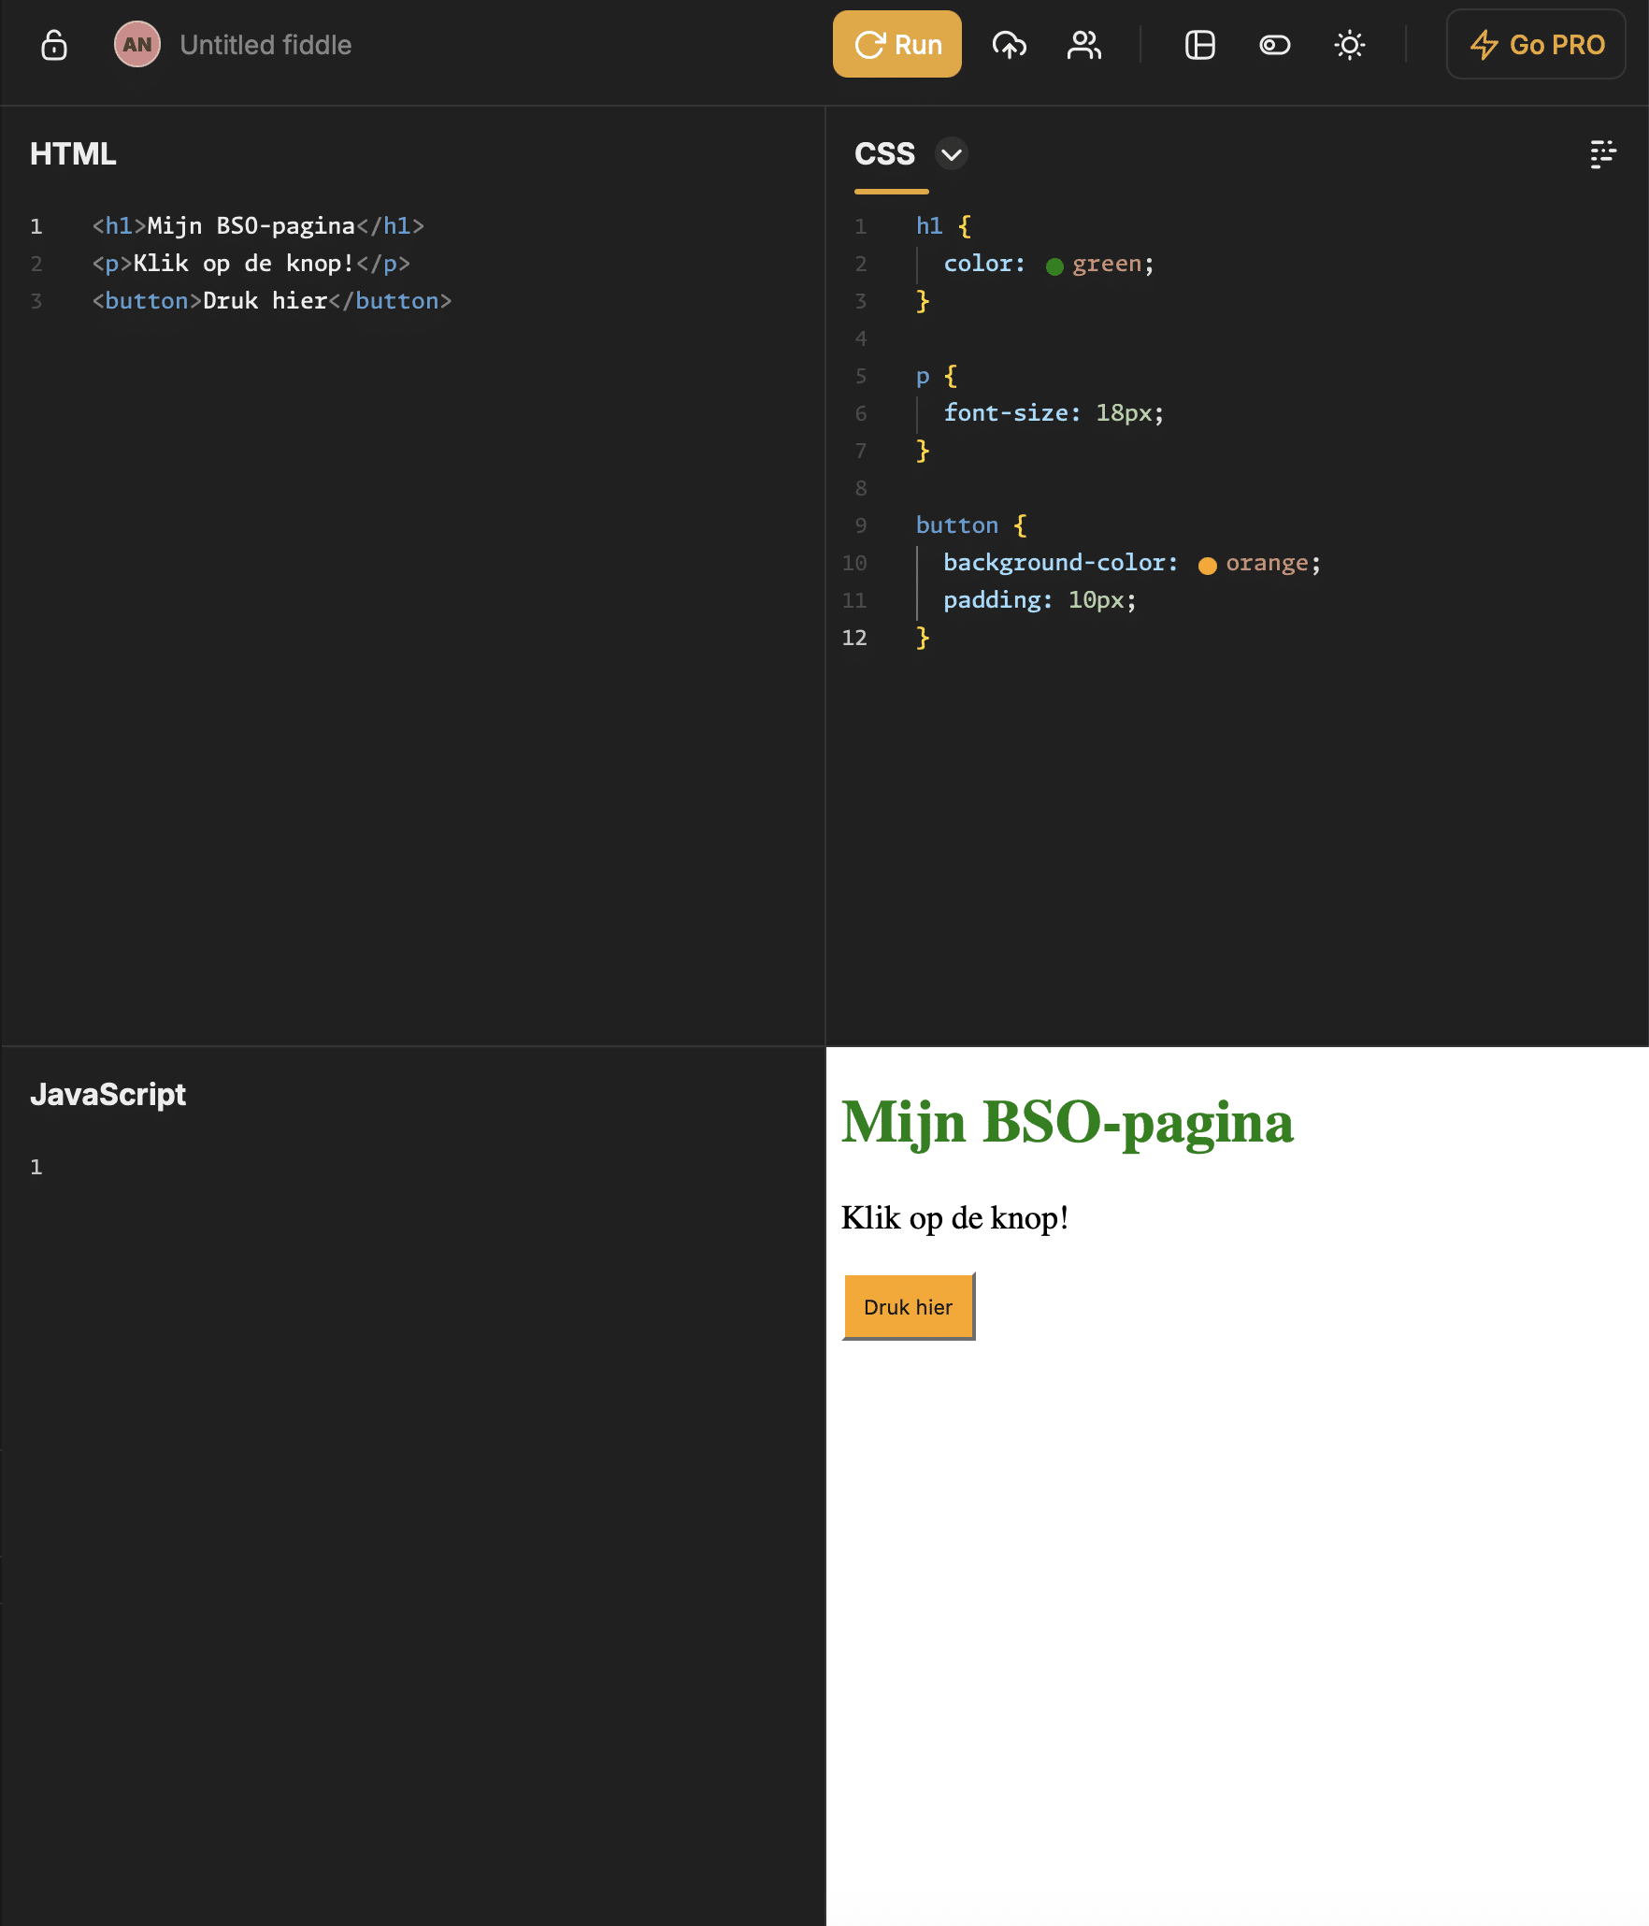Viewport: 1649px width, 1926px height.
Task: Select the CSS panel tab
Action: 884,154
